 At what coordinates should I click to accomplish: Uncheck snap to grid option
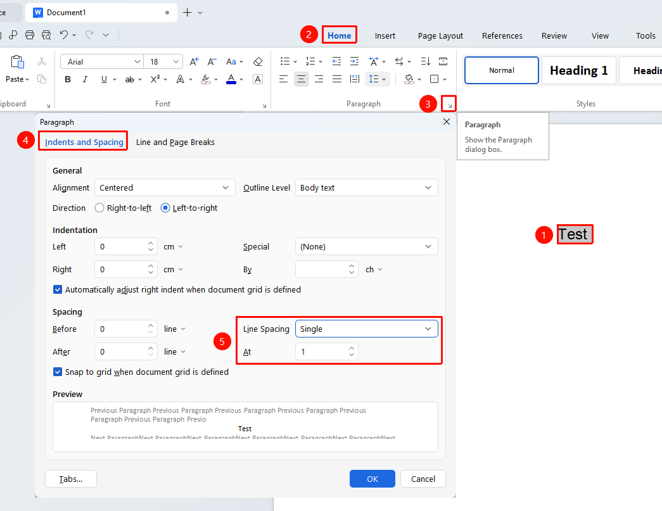tap(58, 372)
